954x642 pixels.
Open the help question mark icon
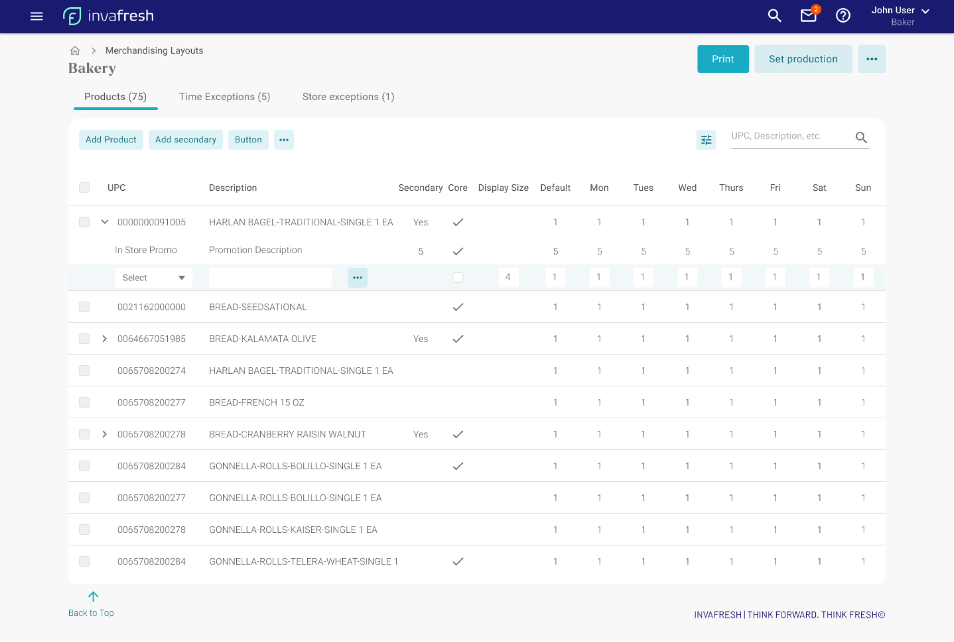842,16
